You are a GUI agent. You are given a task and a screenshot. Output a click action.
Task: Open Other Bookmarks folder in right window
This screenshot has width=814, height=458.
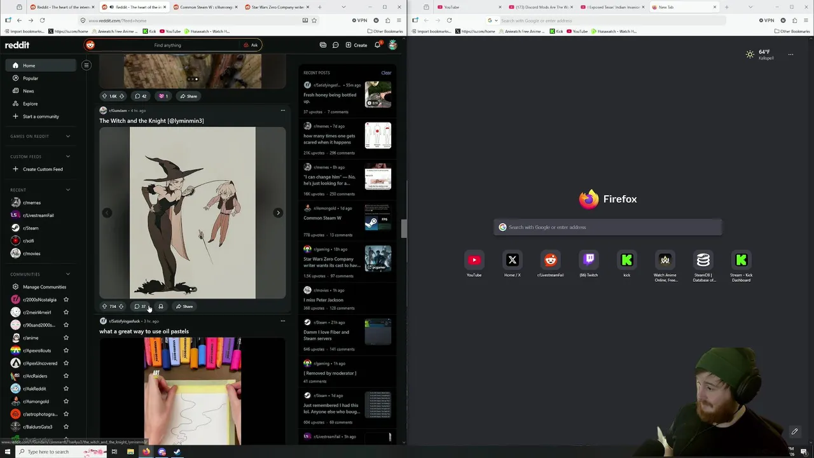pyautogui.click(x=792, y=31)
